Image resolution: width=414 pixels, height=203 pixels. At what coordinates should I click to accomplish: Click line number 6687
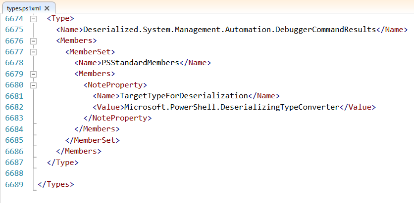[x=14, y=162]
